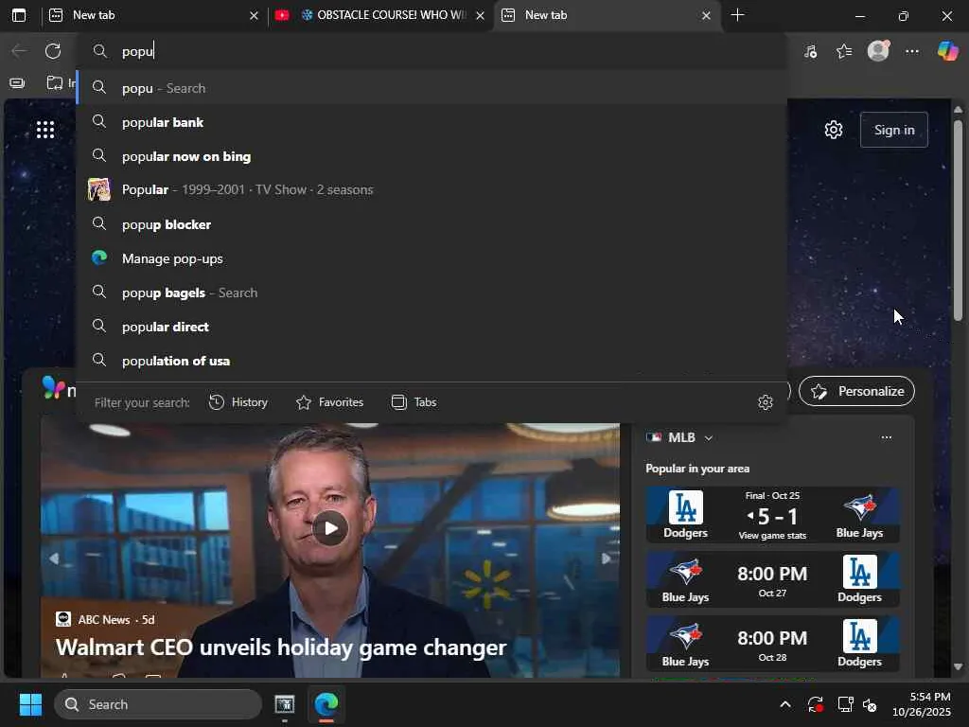Choose the 'popup blocker' suggestion
This screenshot has width=969, height=727.
tap(432, 224)
